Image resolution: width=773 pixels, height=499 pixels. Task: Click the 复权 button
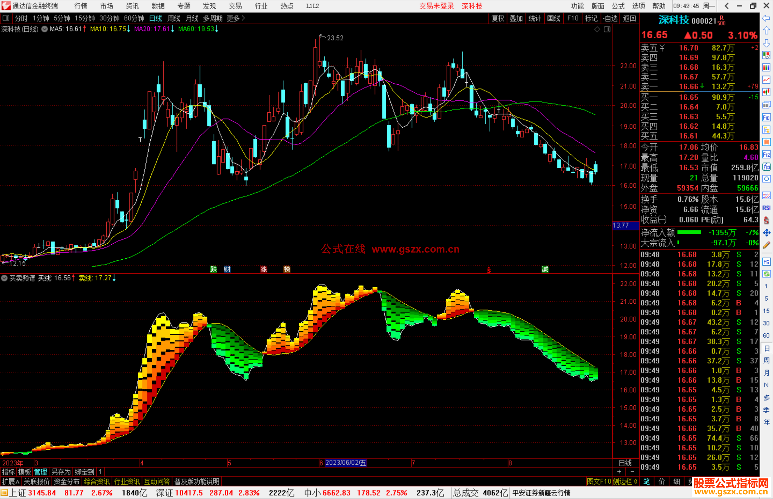(497, 18)
